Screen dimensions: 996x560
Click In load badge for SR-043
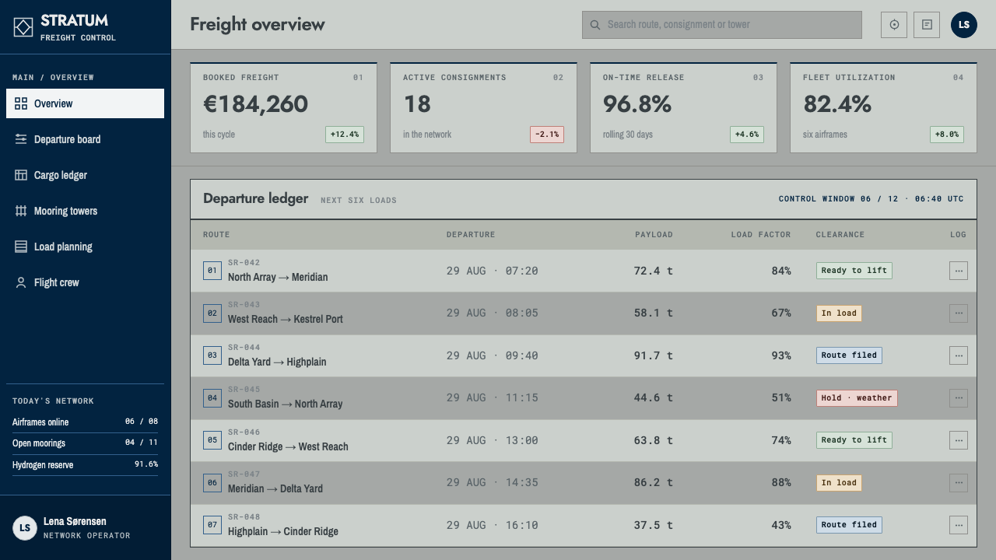[x=839, y=313]
